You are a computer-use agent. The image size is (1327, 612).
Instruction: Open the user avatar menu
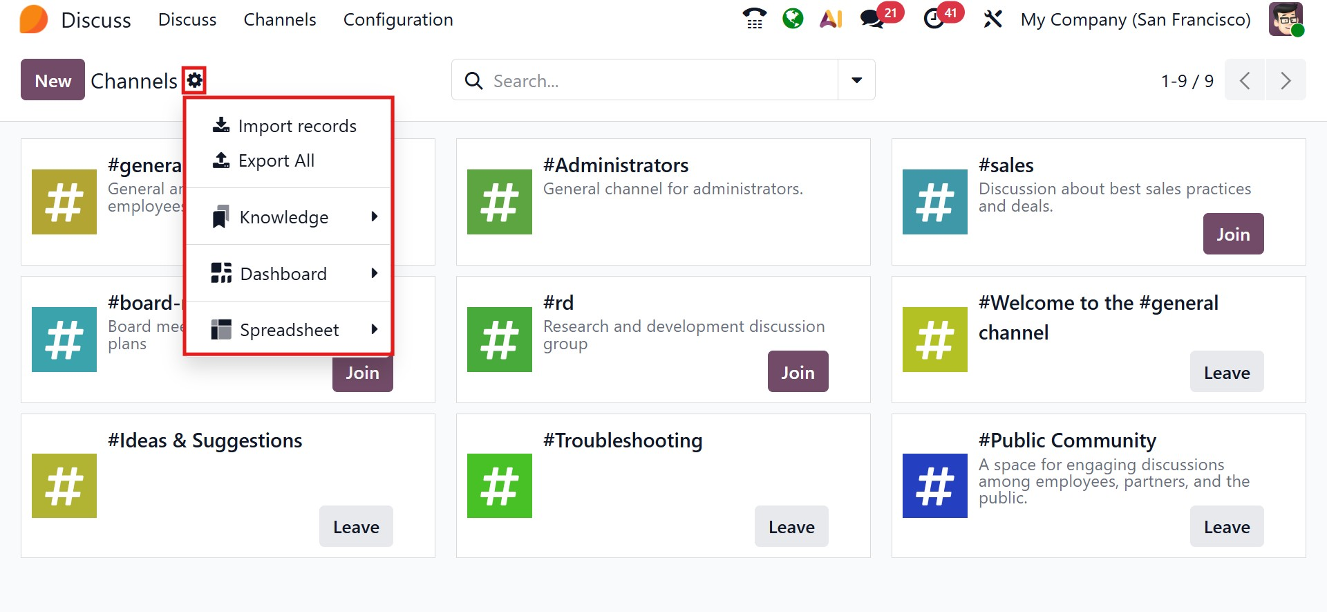1286,19
